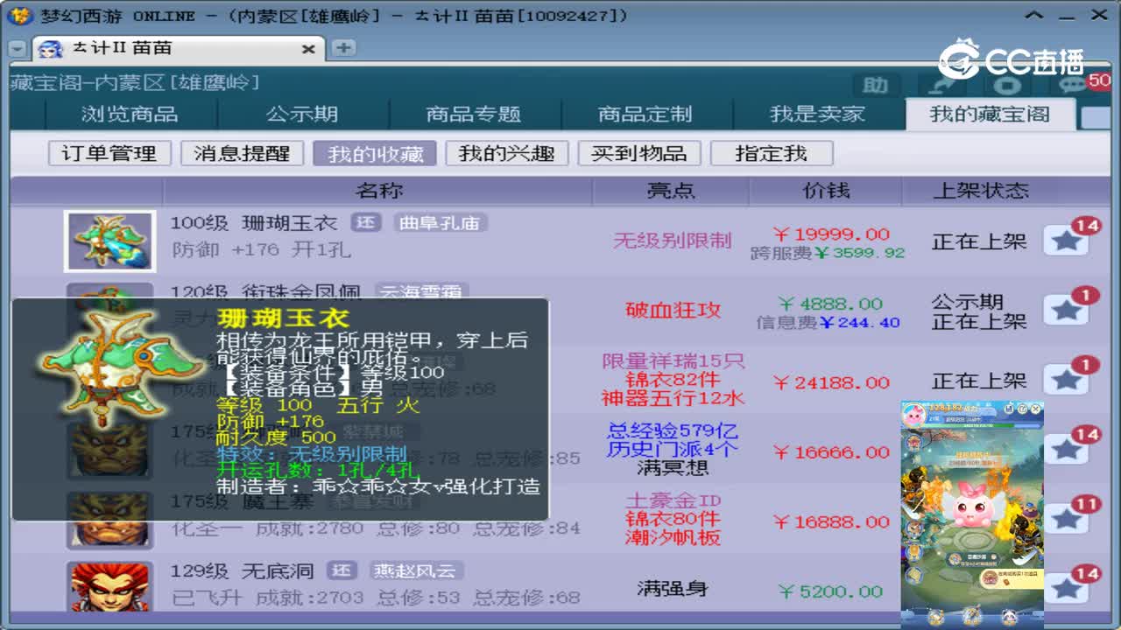Click the mute icon atop the mini live player
1121x630 pixels.
pos(1022,409)
